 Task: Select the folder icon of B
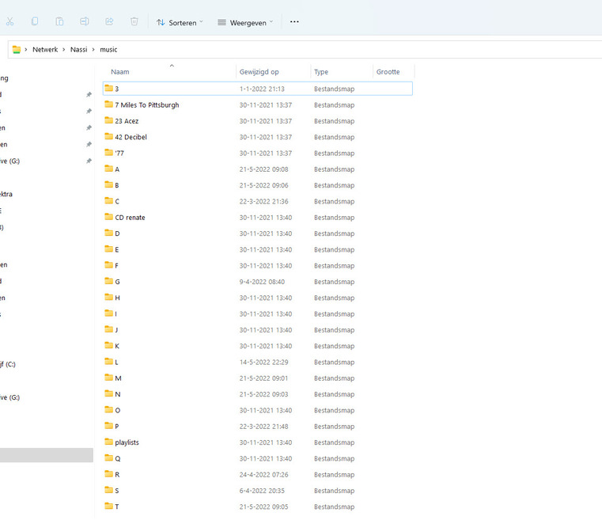pyautogui.click(x=108, y=184)
